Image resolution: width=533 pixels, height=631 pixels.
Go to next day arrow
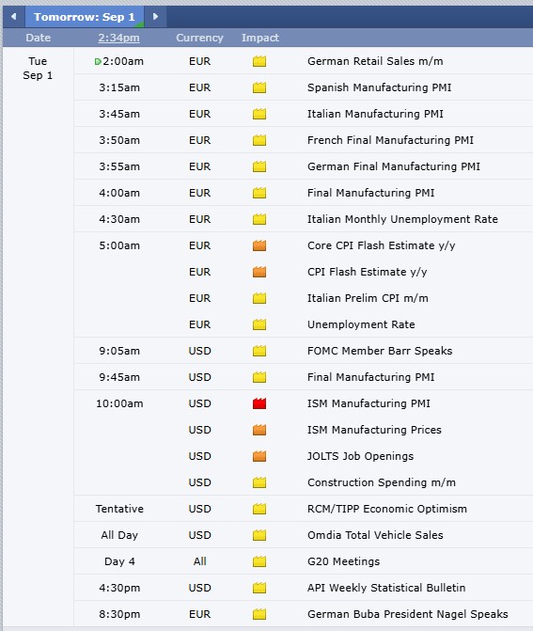(x=155, y=17)
